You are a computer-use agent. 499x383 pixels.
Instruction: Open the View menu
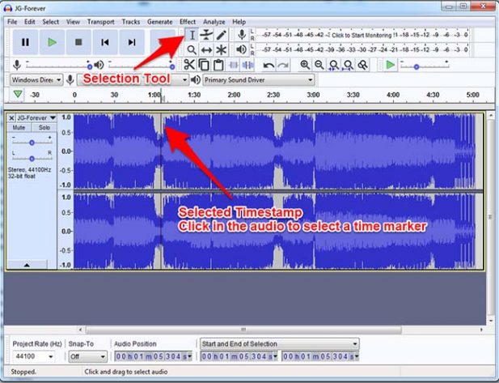click(73, 22)
